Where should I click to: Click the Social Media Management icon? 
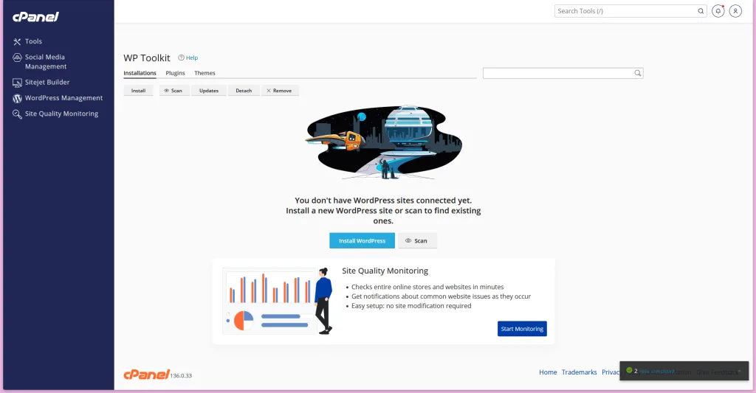[x=17, y=58]
